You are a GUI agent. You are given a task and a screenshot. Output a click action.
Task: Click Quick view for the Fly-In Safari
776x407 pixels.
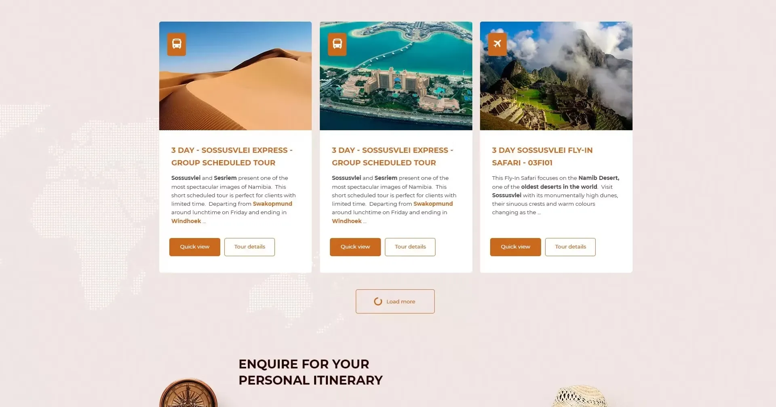pyautogui.click(x=515, y=247)
